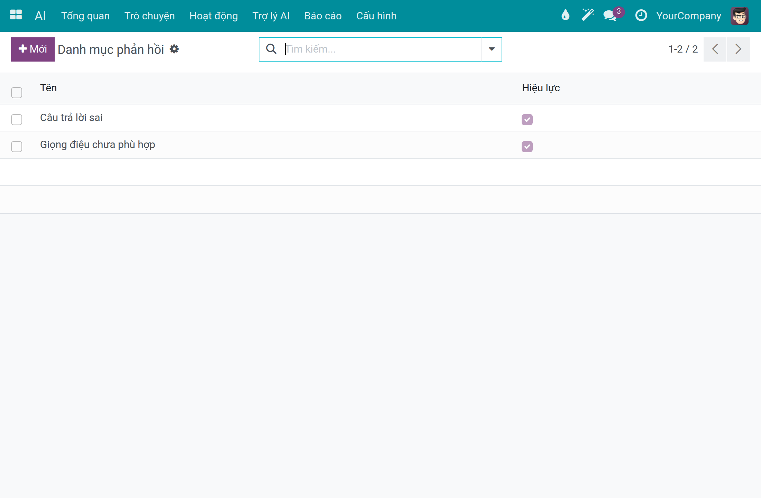Sort by the Hiệu lực column header
This screenshot has height=498, width=761.
tap(541, 88)
